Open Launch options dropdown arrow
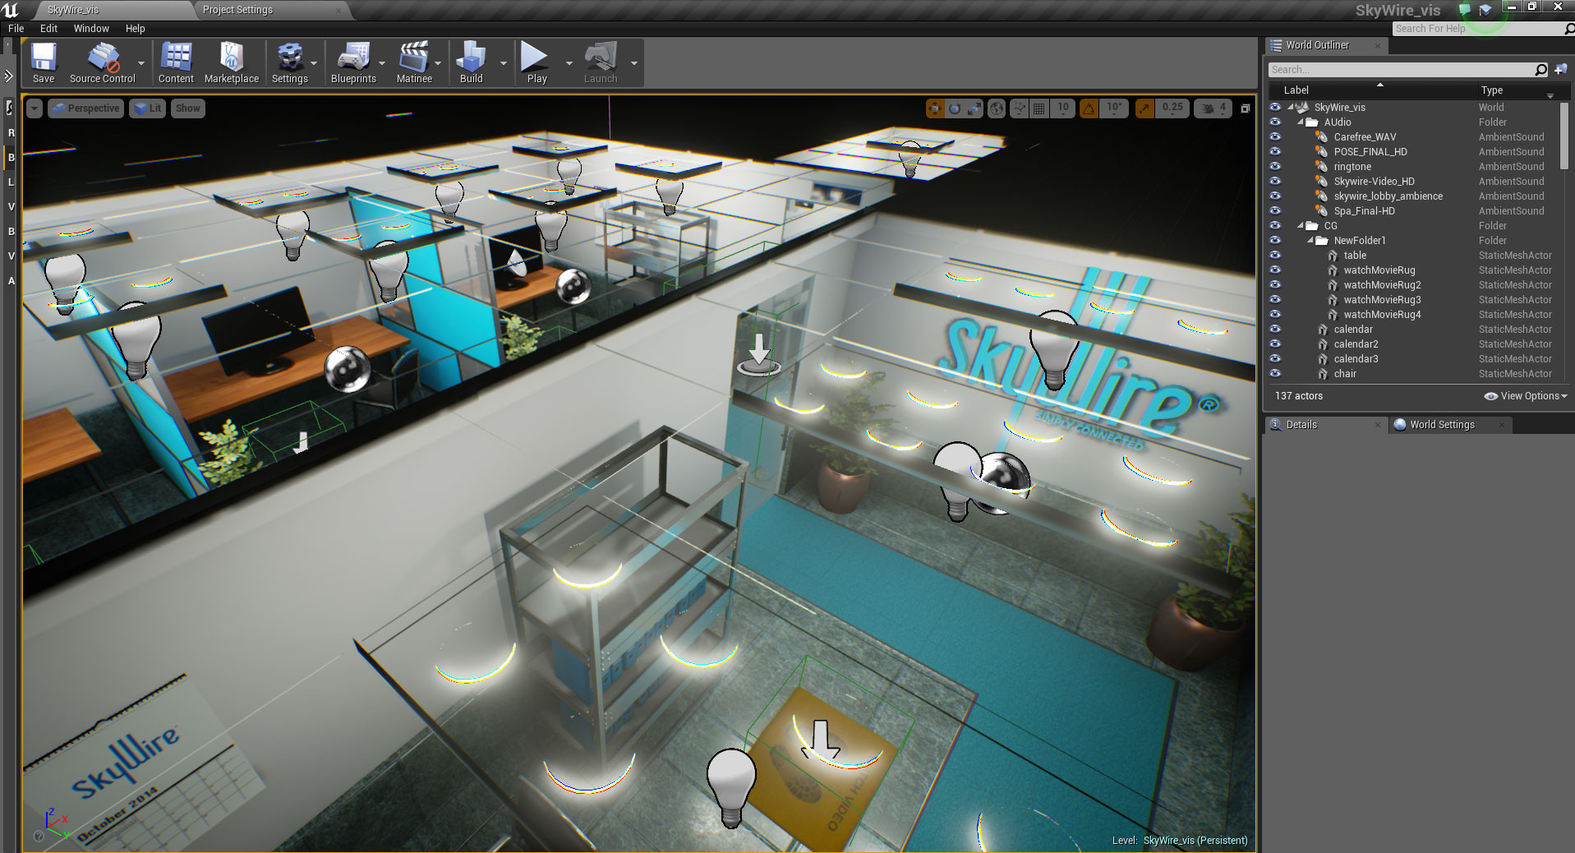 (x=633, y=63)
